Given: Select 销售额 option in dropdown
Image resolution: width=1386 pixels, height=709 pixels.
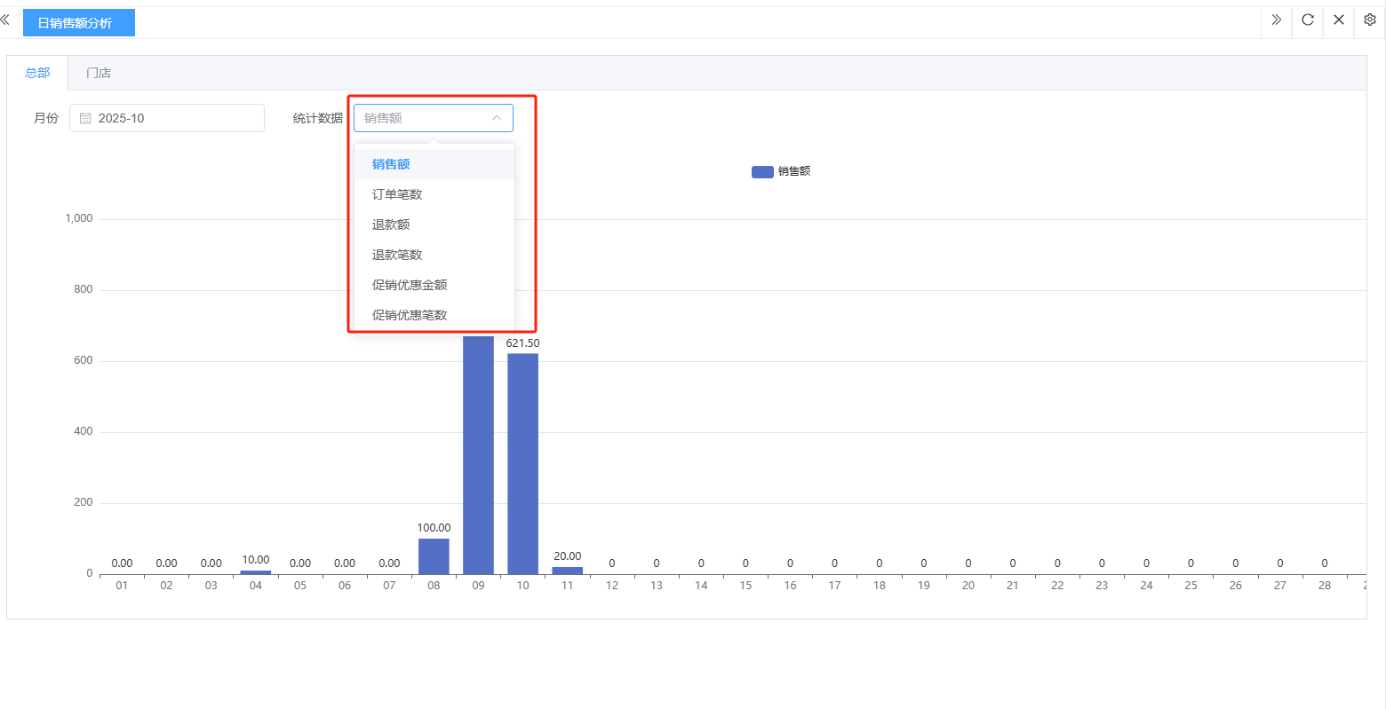Looking at the screenshot, I should pos(391,164).
